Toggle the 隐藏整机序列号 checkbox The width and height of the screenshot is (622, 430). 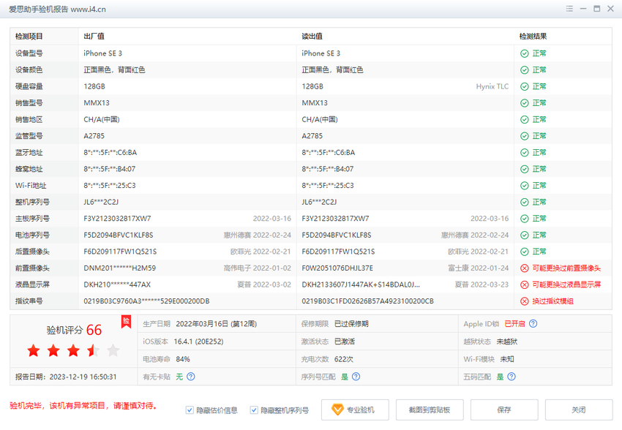click(x=254, y=410)
